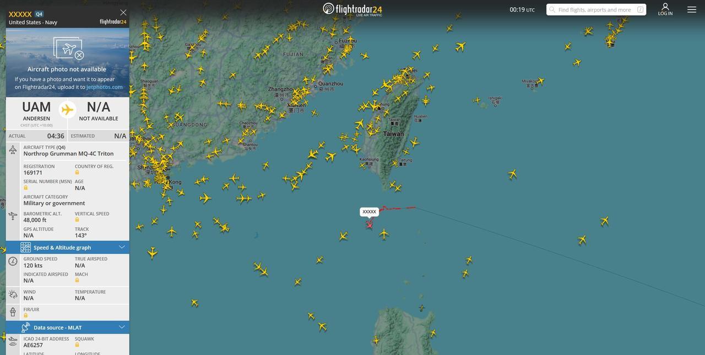This screenshot has height=355, width=705.
Task: Click the Mach padlock icon
Action: tap(77, 280)
